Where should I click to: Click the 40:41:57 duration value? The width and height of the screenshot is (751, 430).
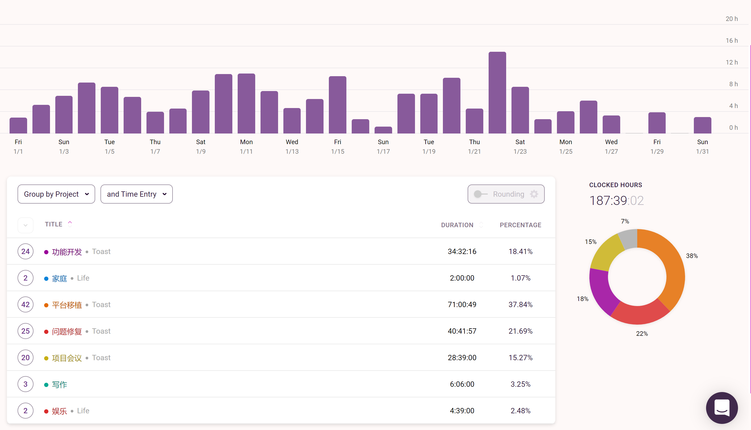(462, 331)
